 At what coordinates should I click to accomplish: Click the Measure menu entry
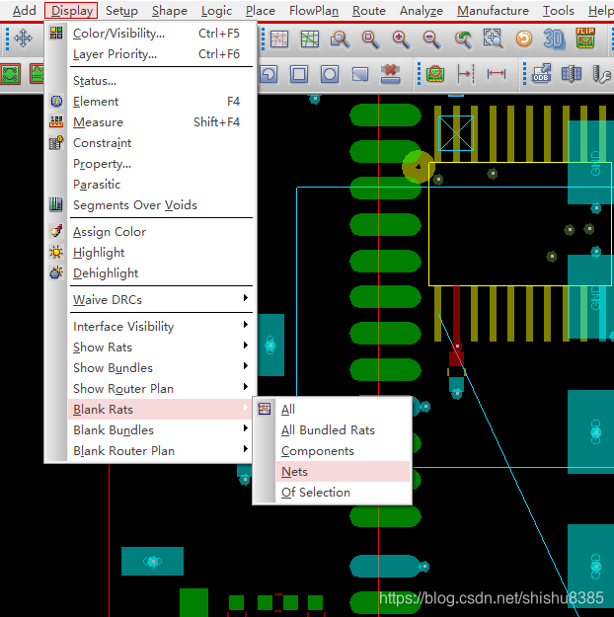(98, 122)
